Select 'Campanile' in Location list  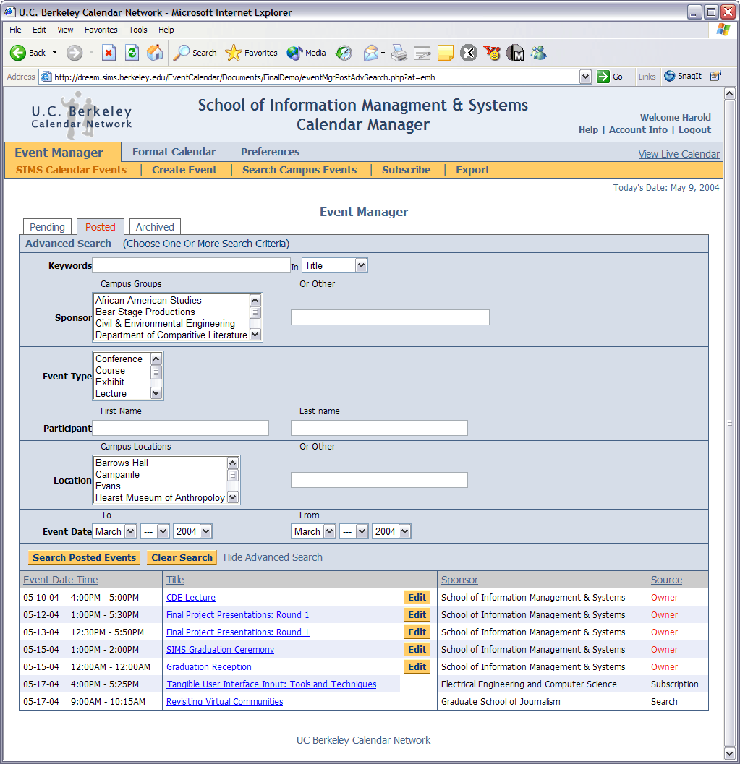point(117,475)
